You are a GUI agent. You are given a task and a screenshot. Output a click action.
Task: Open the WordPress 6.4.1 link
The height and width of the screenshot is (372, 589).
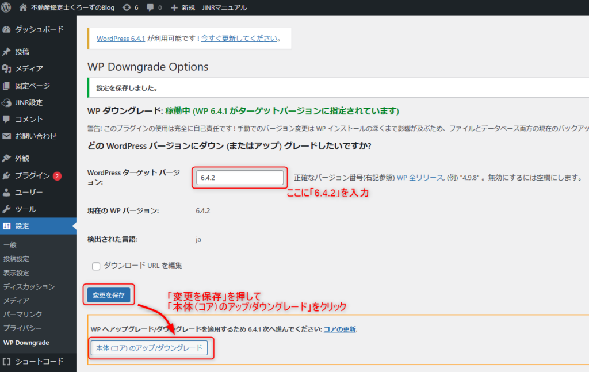pos(121,39)
